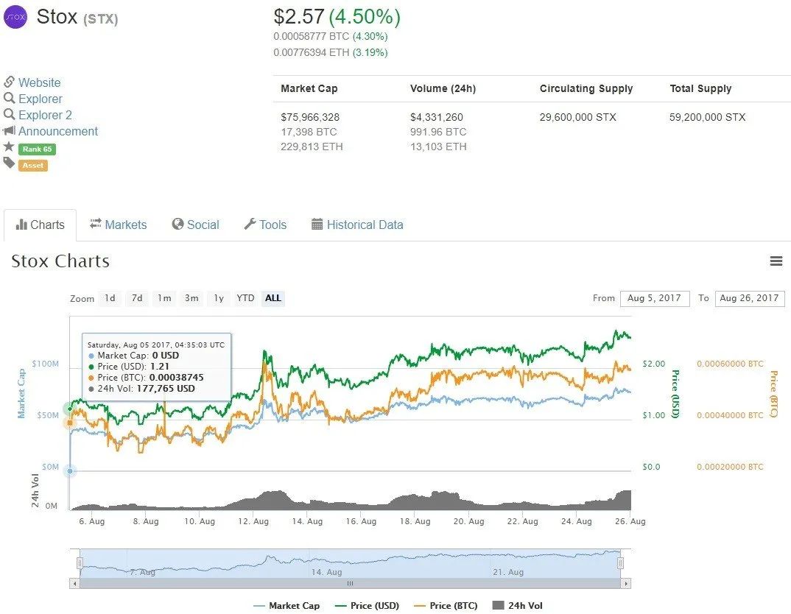This screenshot has height=614, width=791.
Task: Set chart zoom to 1y
Action: (219, 298)
